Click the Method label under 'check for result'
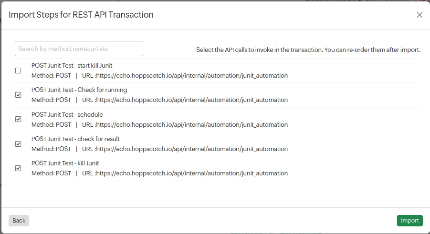 click(51, 149)
